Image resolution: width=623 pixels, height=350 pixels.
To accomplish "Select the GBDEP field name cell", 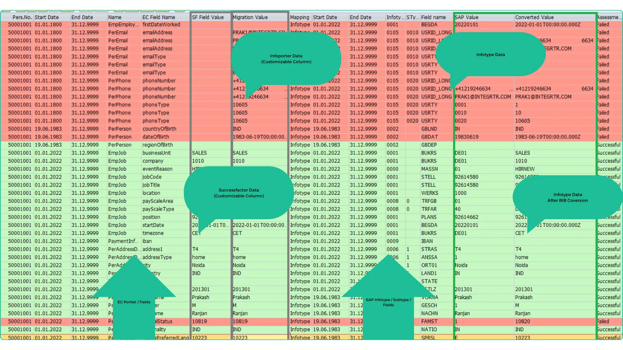I will click(436, 145).
